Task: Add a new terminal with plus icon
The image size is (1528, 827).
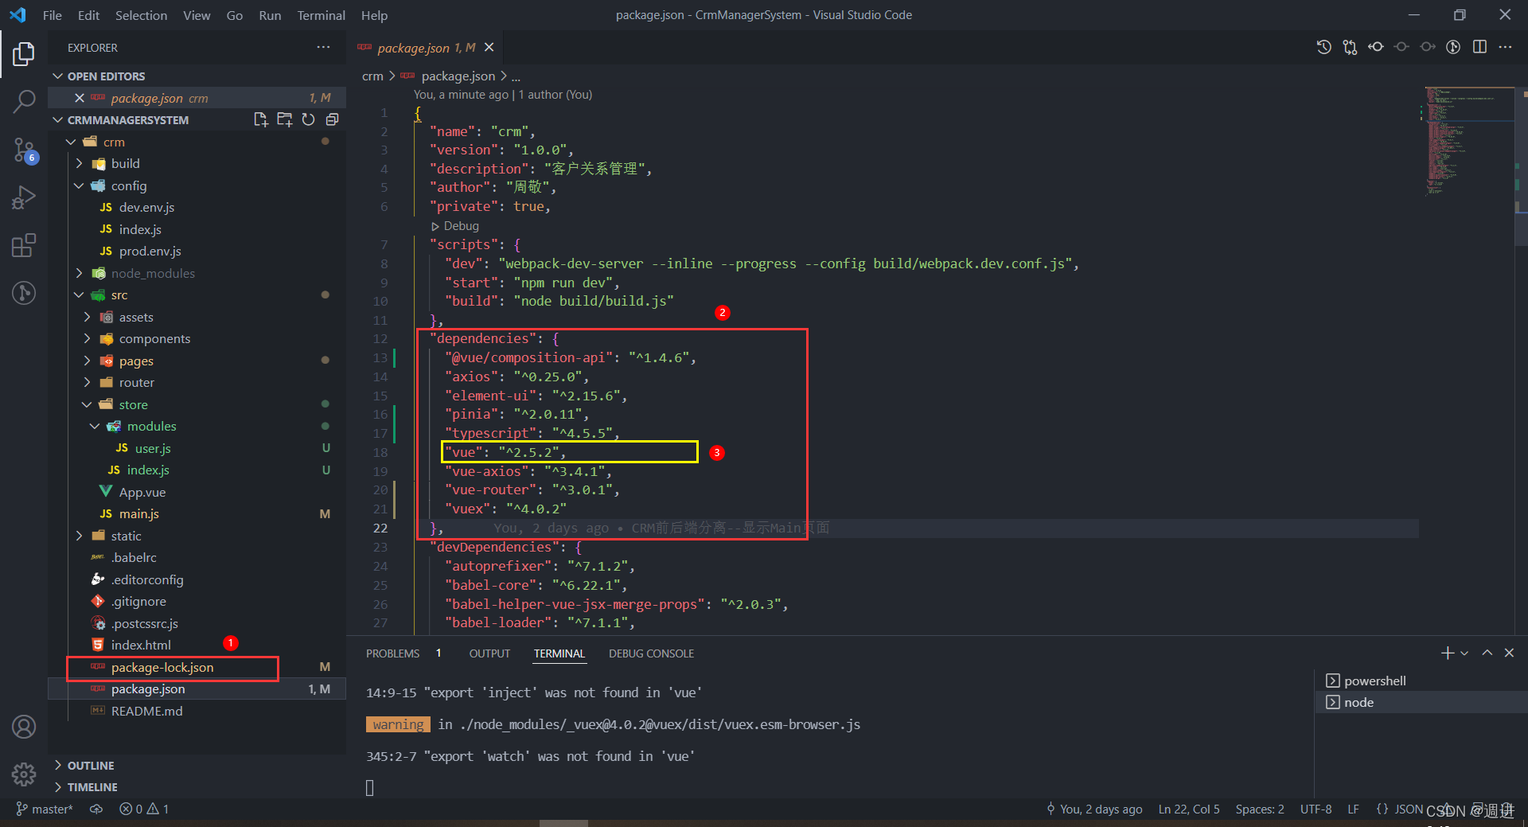Action: [1447, 653]
